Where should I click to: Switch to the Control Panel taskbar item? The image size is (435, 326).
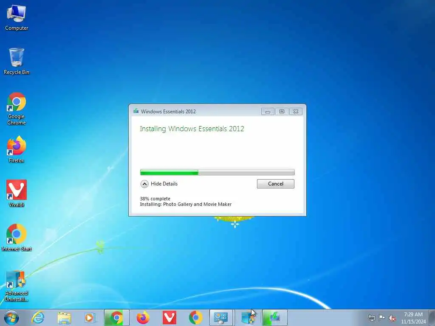pos(222,318)
